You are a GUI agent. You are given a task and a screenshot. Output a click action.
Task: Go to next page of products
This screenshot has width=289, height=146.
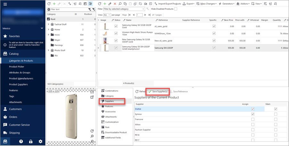click(x=145, y=15)
